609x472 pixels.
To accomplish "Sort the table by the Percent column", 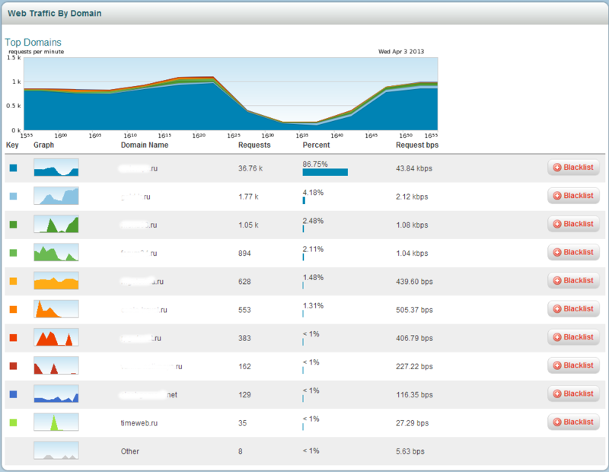I will [x=314, y=145].
